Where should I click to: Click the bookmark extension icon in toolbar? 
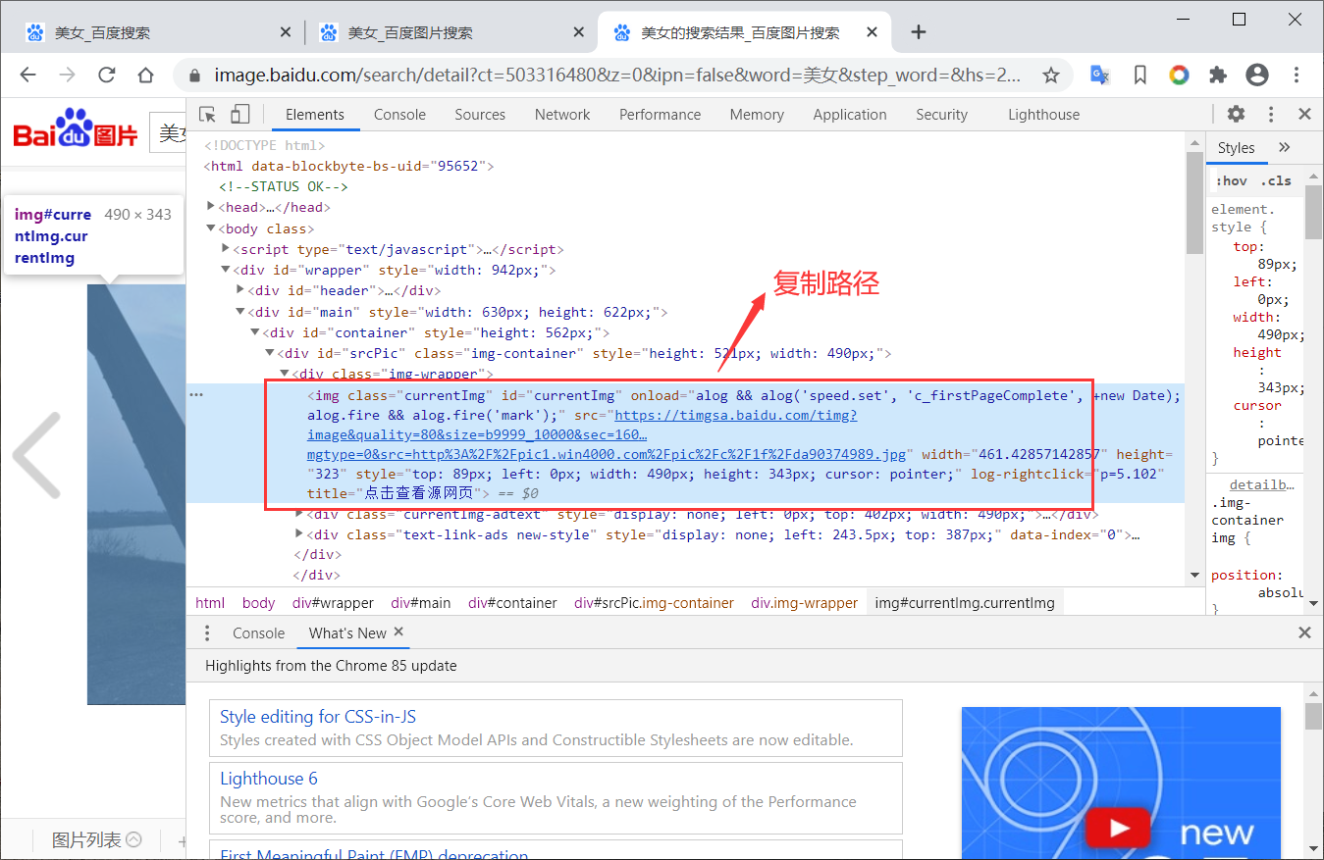(x=1139, y=75)
